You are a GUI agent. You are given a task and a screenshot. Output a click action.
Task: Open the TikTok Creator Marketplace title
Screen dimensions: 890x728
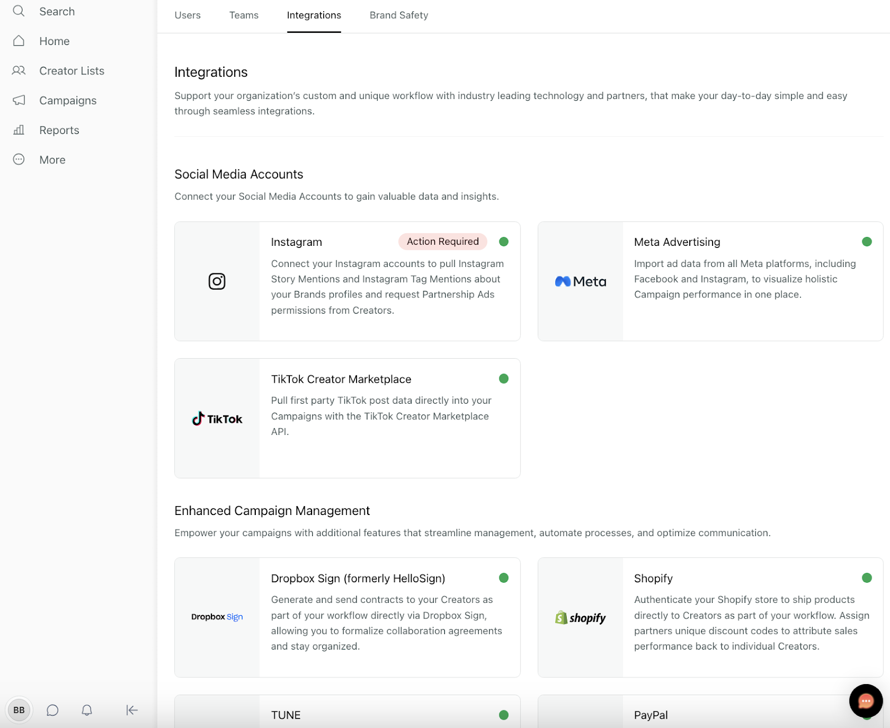point(341,379)
